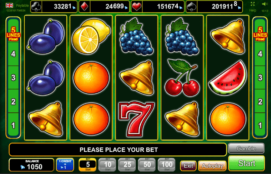Open the Help menu item
This screenshot has width=271, height=174.
[252, 10]
